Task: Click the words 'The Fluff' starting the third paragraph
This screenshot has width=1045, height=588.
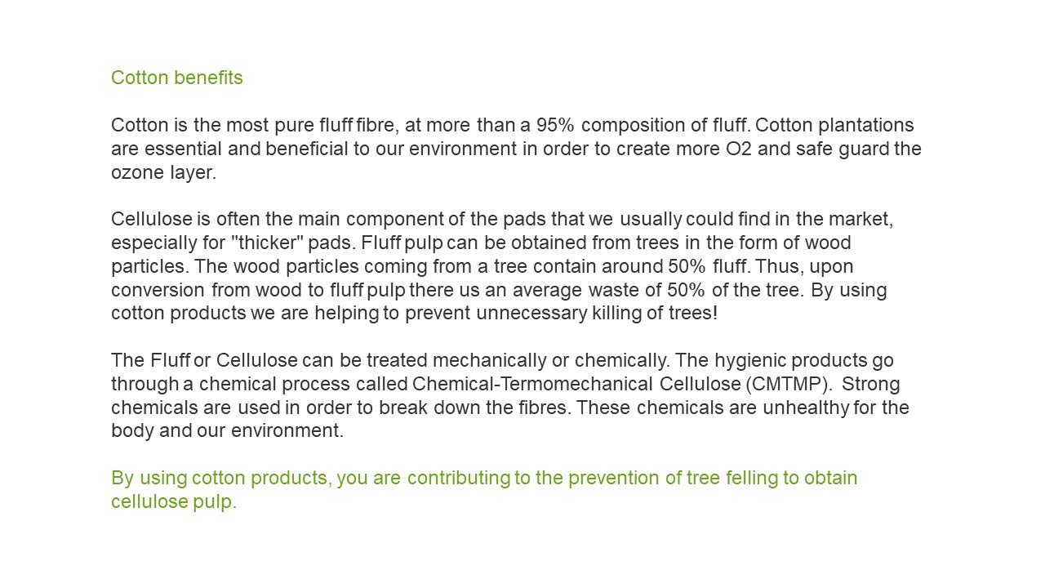Action: tap(150, 360)
